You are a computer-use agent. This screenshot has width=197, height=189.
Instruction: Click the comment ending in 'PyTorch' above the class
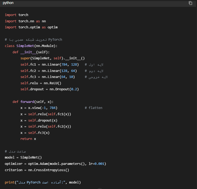pos(33,40)
